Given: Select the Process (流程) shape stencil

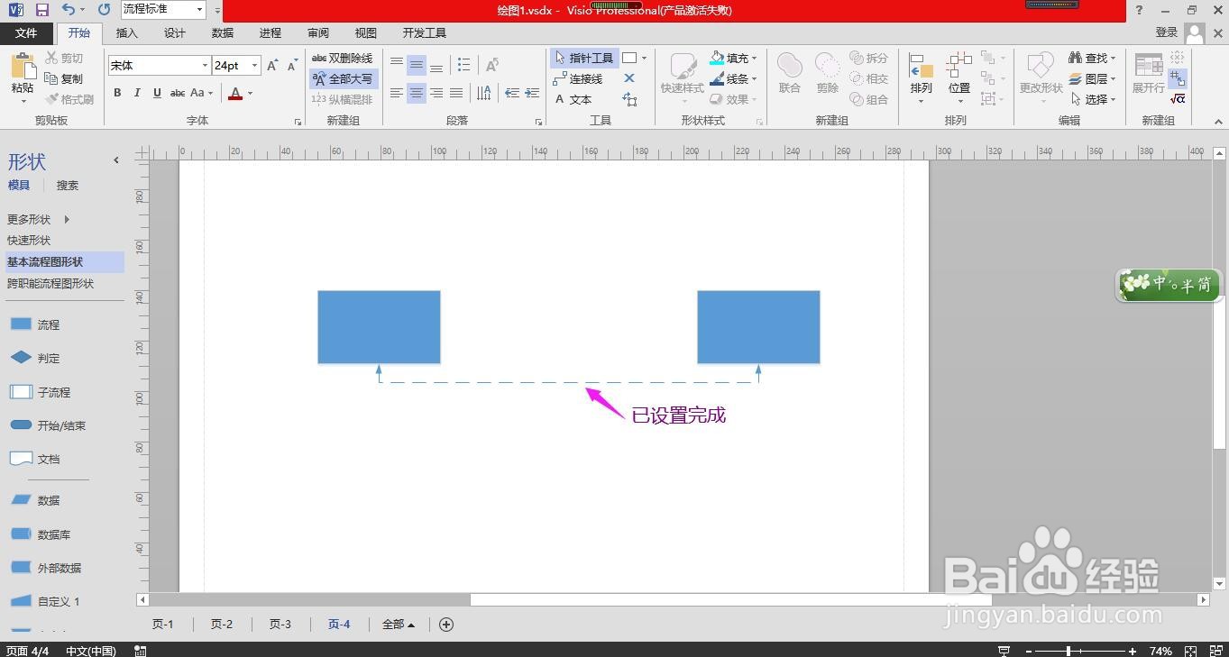Looking at the screenshot, I should tap(34, 324).
